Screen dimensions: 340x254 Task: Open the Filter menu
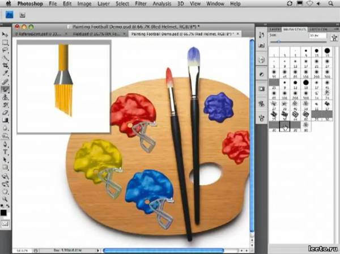point(141,4)
